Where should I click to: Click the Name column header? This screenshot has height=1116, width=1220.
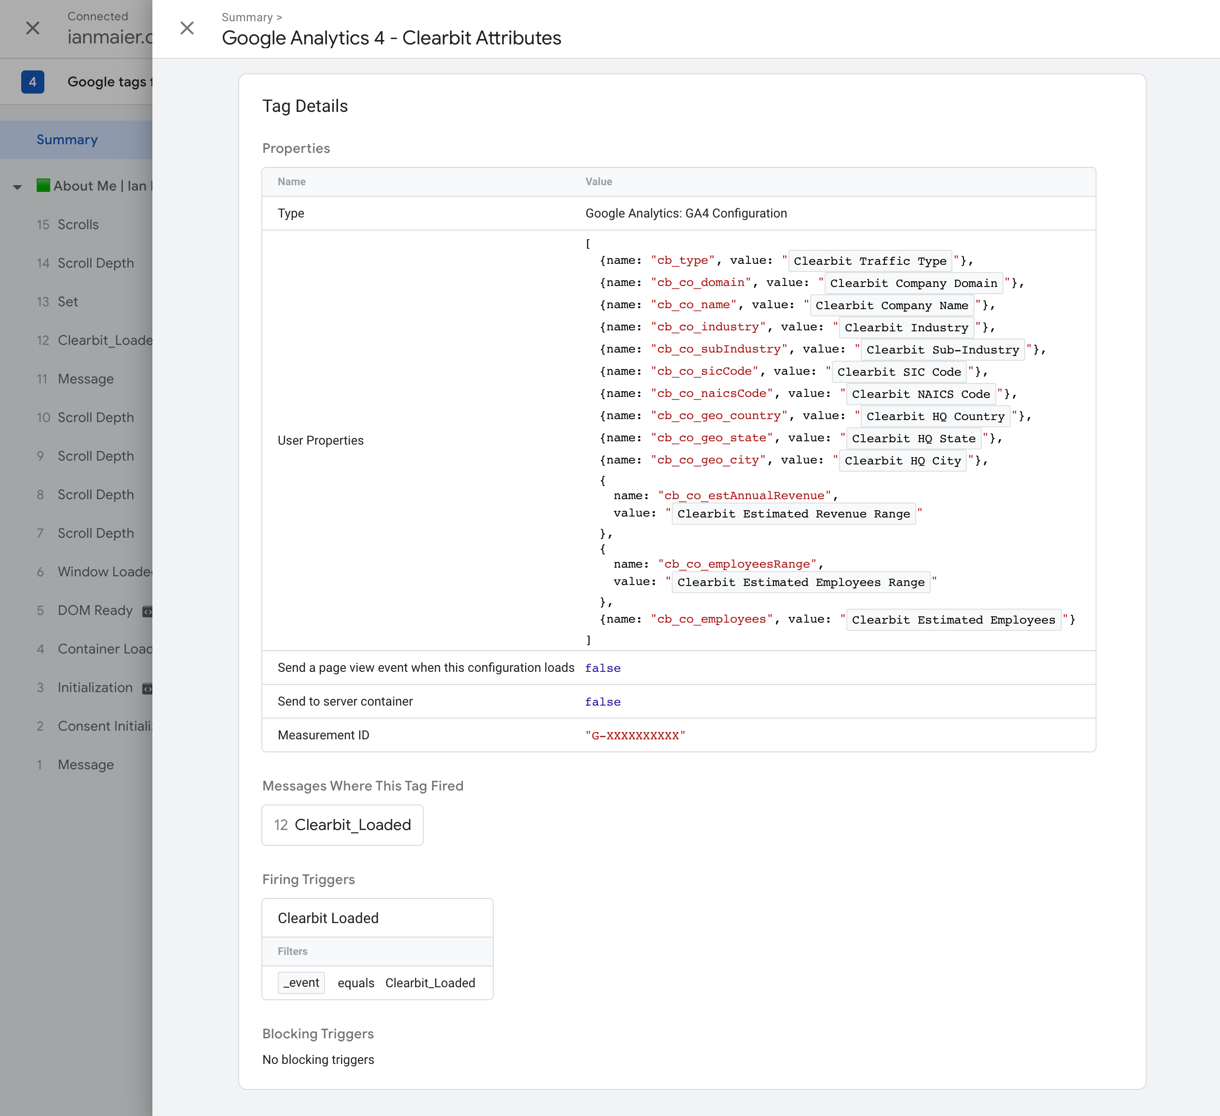click(291, 181)
